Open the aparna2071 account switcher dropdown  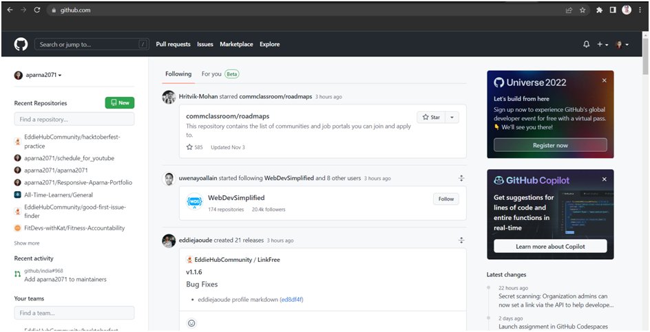coord(38,76)
